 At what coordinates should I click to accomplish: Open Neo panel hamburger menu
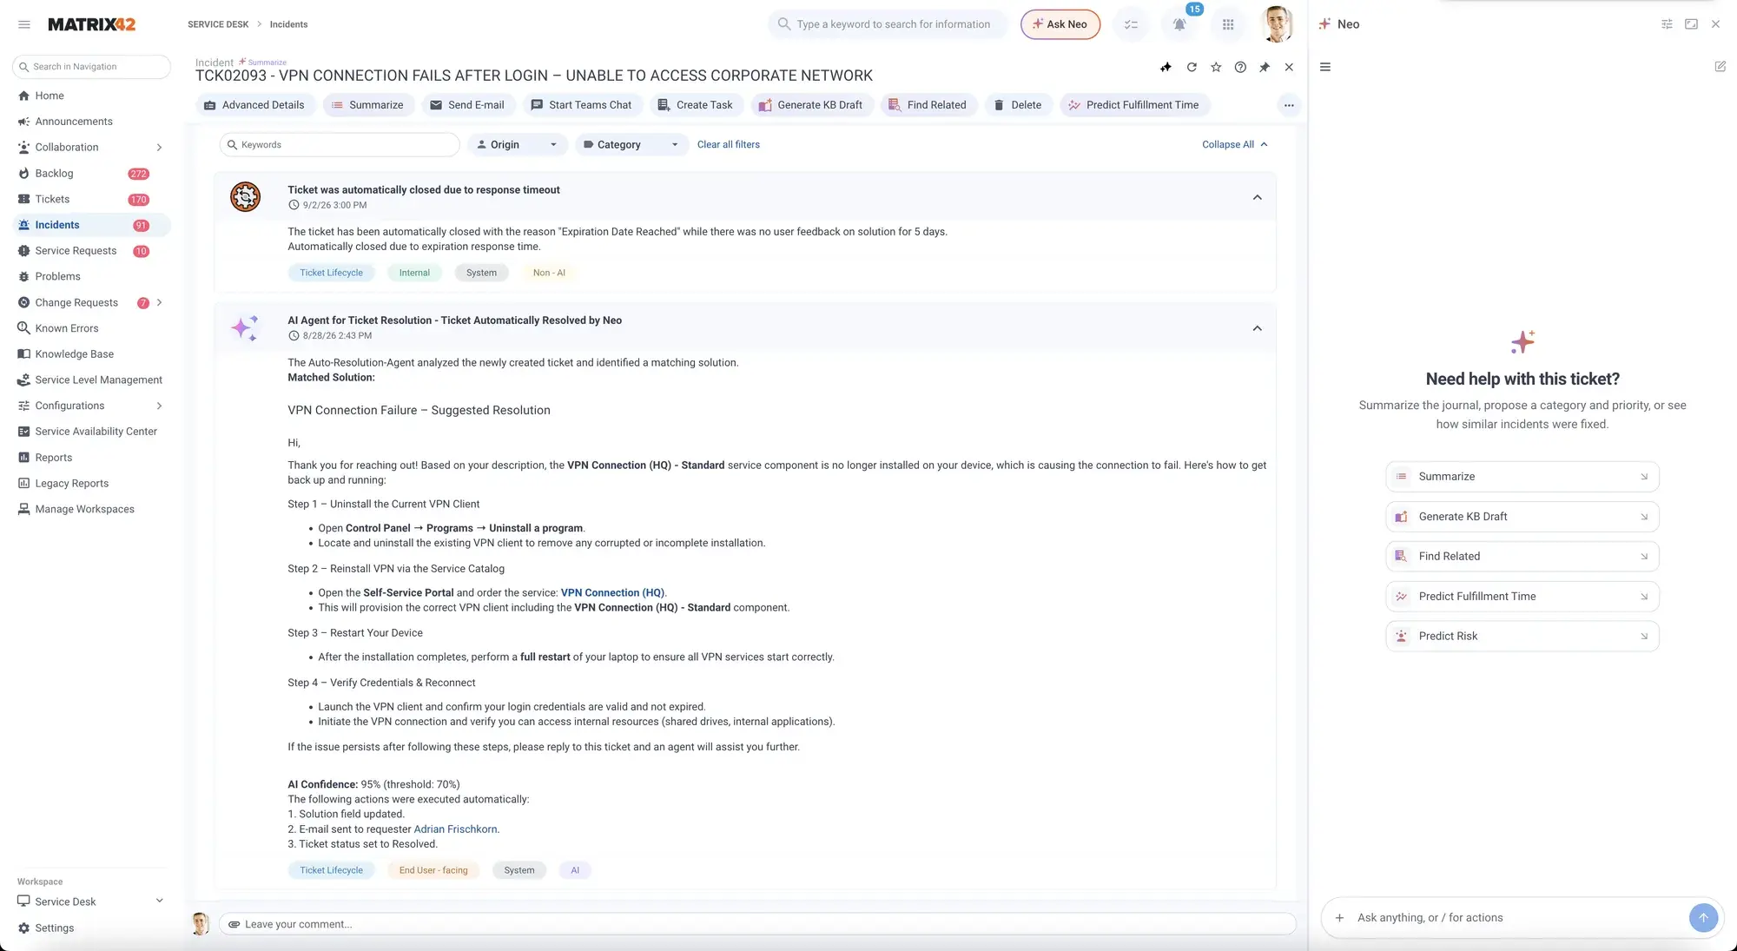coord(1325,67)
